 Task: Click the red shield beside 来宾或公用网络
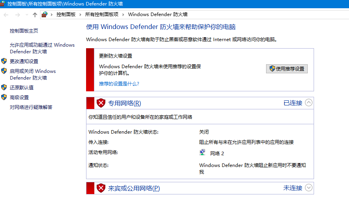(101, 188)
